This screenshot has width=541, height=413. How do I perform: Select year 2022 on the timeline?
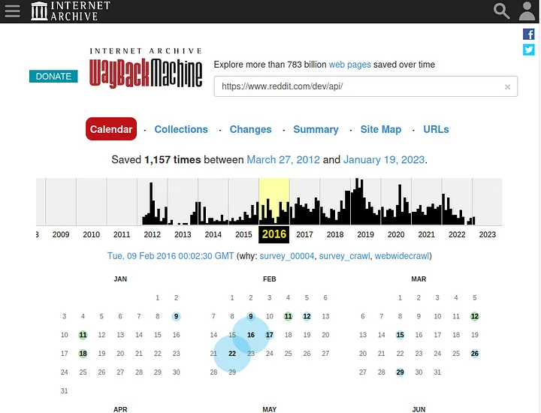[457, 234]
